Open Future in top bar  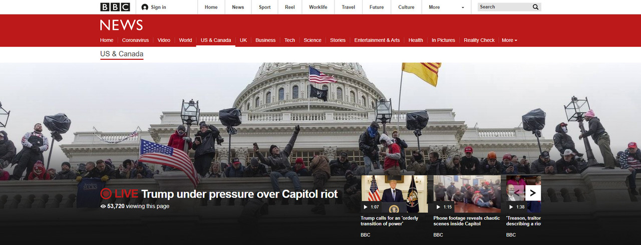tap(377, 7)
